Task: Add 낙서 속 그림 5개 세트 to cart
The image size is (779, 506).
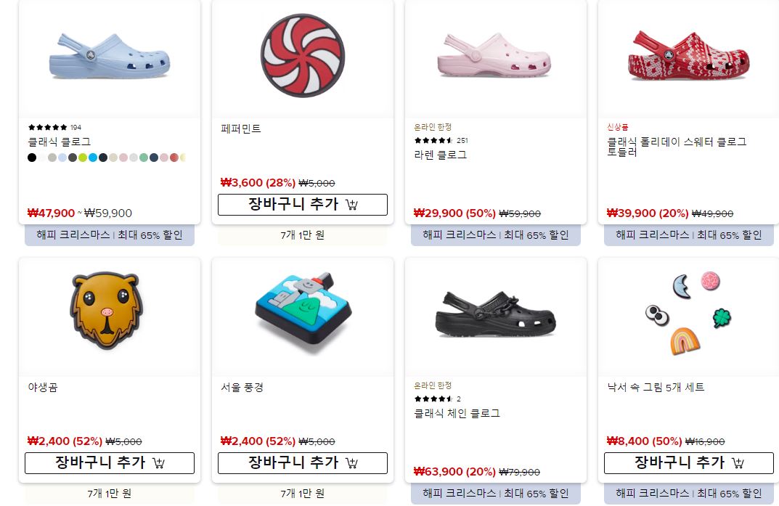Action: click(x=688, y=462)
